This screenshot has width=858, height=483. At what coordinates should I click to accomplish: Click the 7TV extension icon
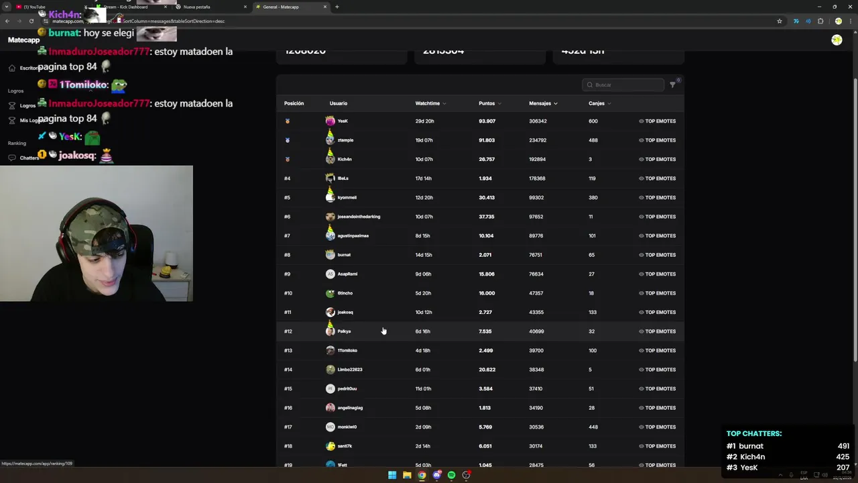click(796, 21)
